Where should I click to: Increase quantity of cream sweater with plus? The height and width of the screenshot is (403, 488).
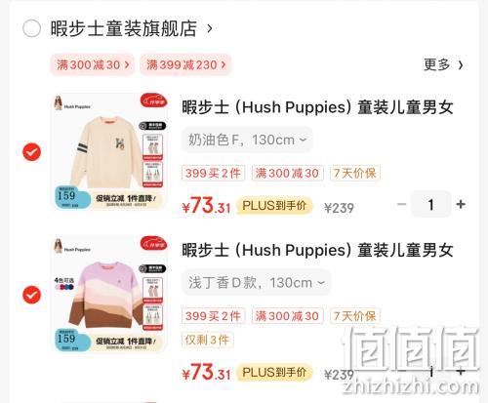pos(461,204)
